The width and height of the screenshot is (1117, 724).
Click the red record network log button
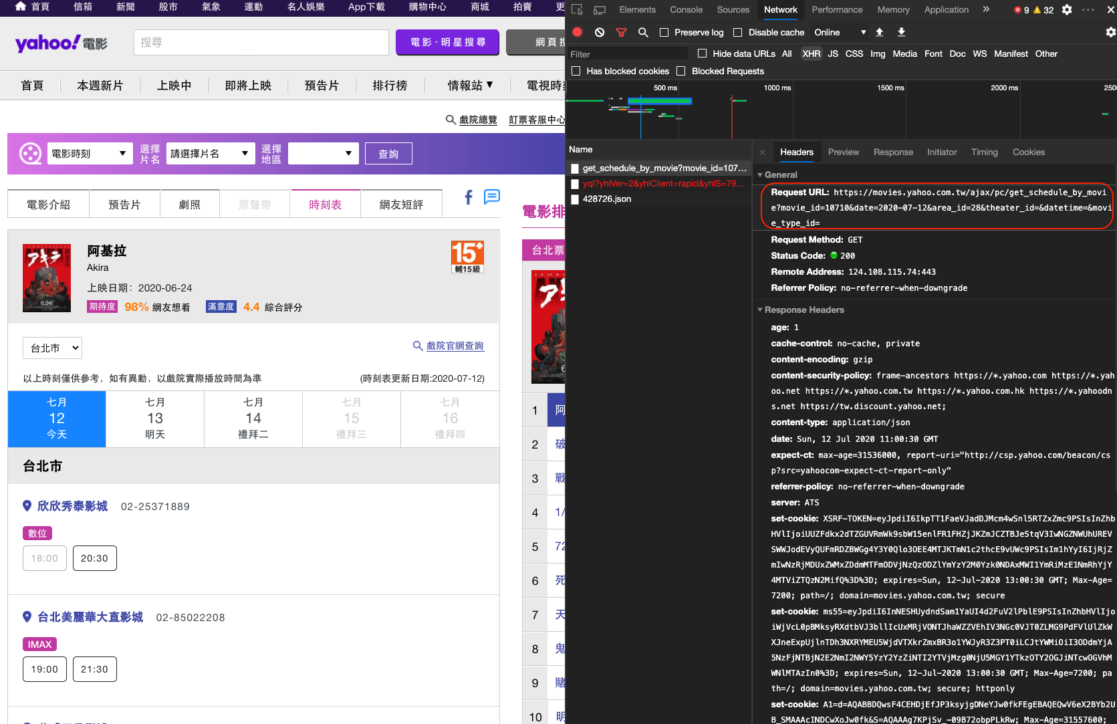578,32
